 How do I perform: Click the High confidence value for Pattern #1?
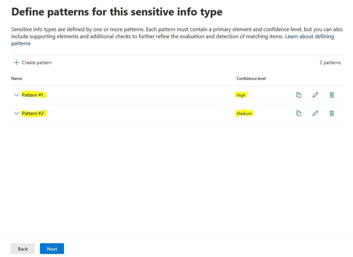(x=241, y=95)
